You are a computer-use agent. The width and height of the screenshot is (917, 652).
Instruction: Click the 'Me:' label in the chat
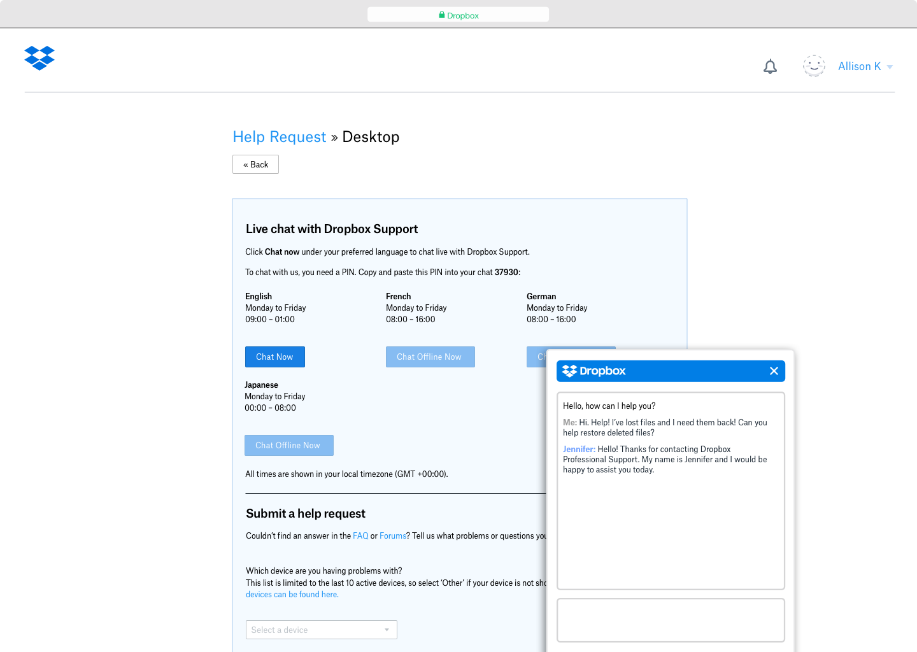pos(570,423)
